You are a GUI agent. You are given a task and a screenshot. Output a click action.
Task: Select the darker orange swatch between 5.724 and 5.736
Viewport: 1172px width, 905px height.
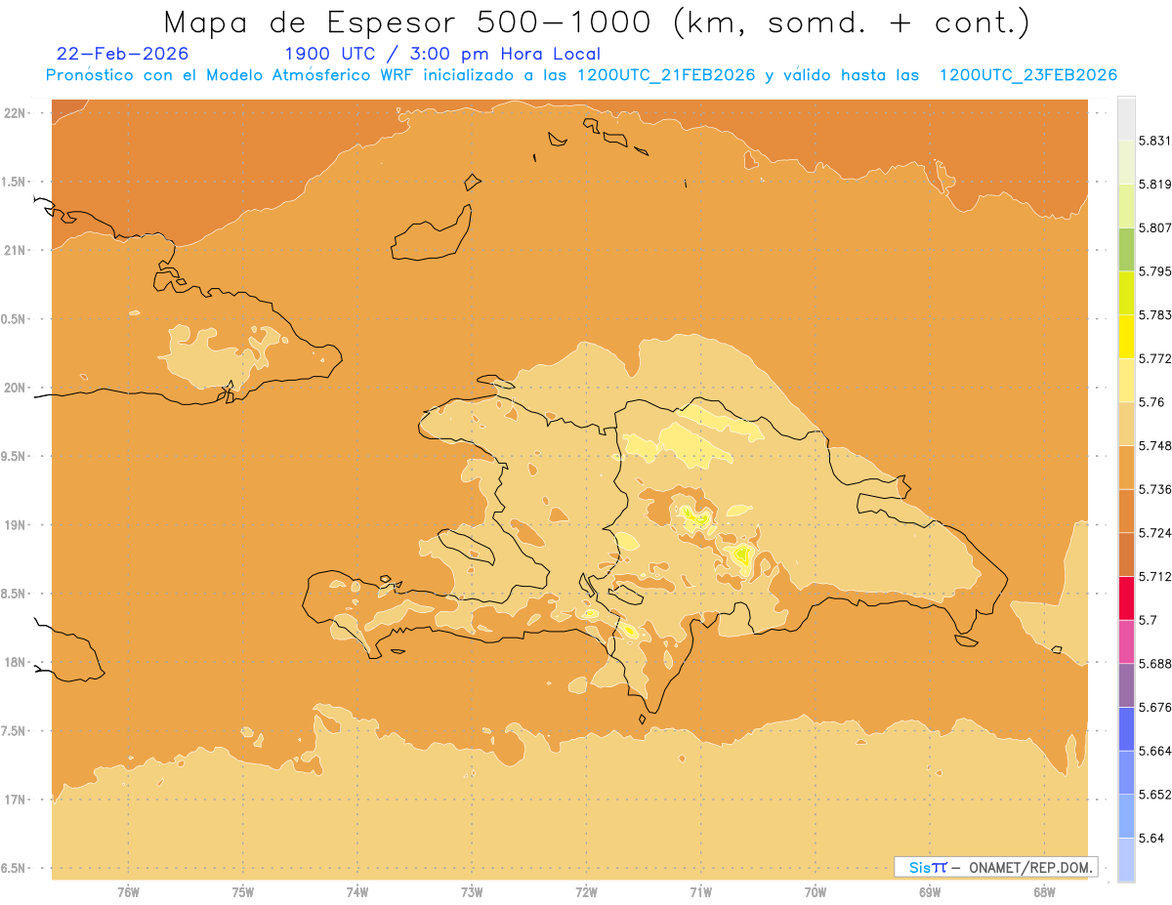point(1126,511)
